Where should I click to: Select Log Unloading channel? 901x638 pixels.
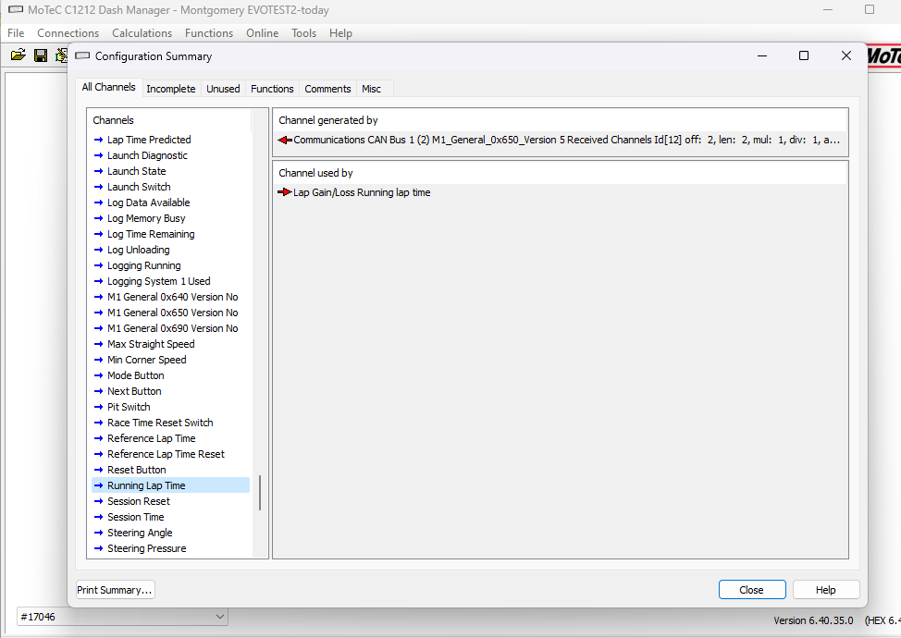coord(139,250)
